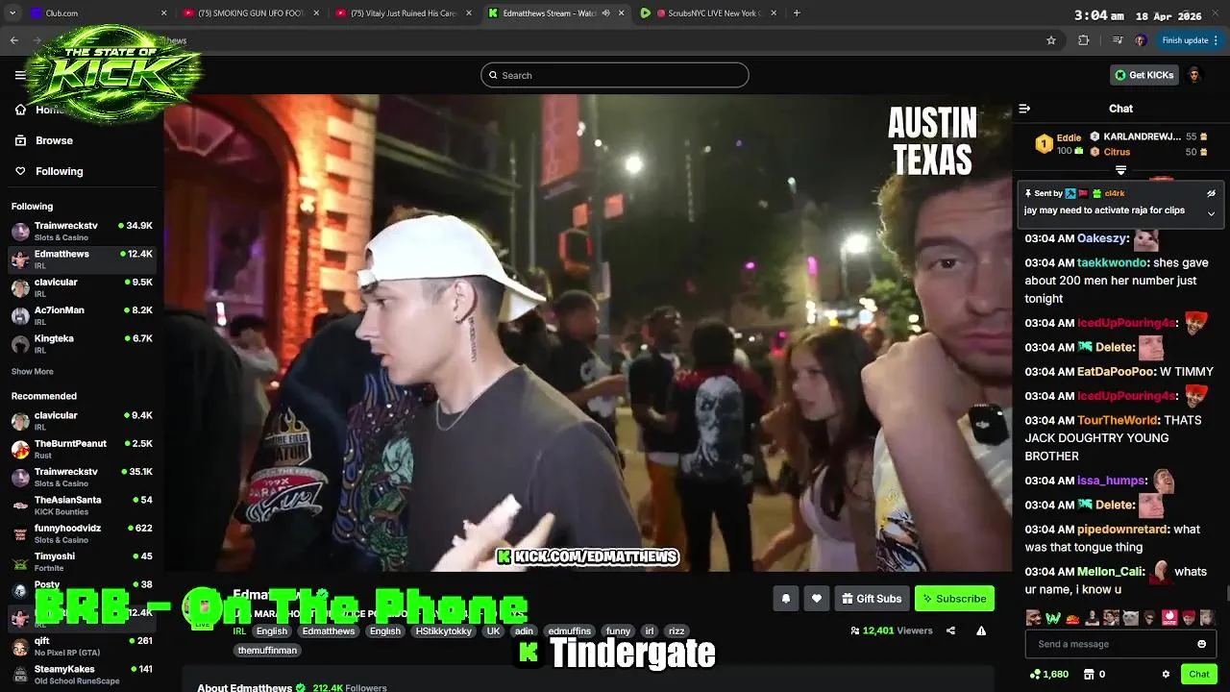Click the green Subscribe button
The width and height of the screenshot is (1230, 692).
954,599
